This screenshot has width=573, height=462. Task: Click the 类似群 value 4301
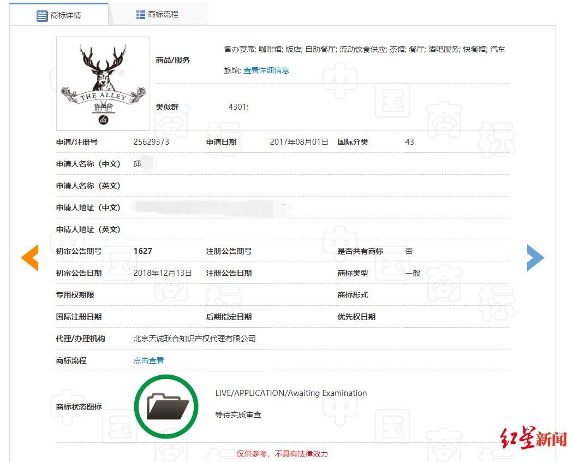coord(238,107)
